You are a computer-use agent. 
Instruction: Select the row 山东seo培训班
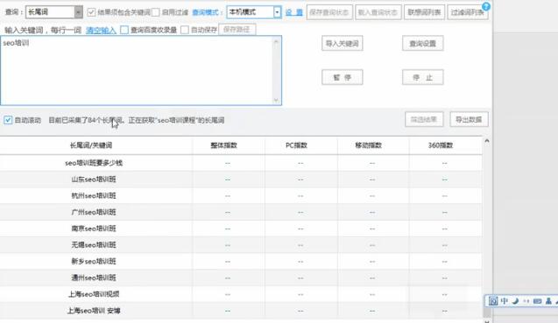tap(241, 179)
